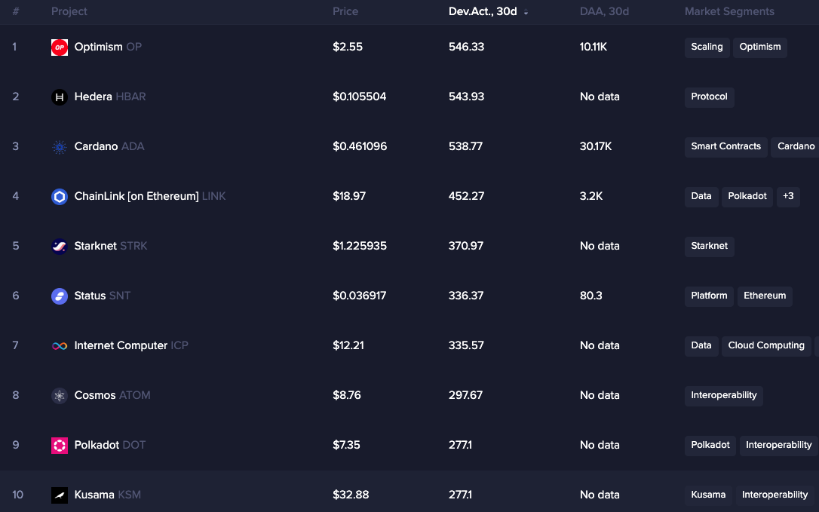This screenshot has height=512, width=819.
Task: Click DAA value 30.17K
Action: (596, 146)
